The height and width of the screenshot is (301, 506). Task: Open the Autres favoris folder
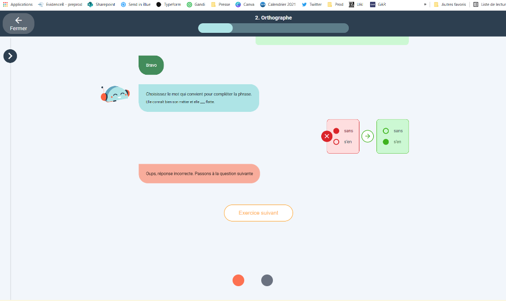(450, 4)
